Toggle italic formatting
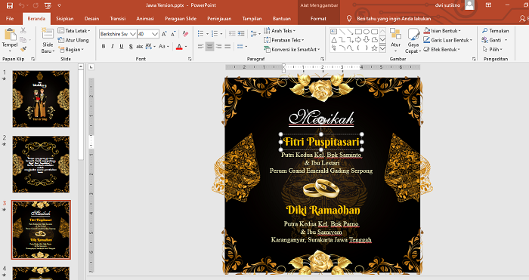Viewport: 529px width, 280px height. (113, 47)
